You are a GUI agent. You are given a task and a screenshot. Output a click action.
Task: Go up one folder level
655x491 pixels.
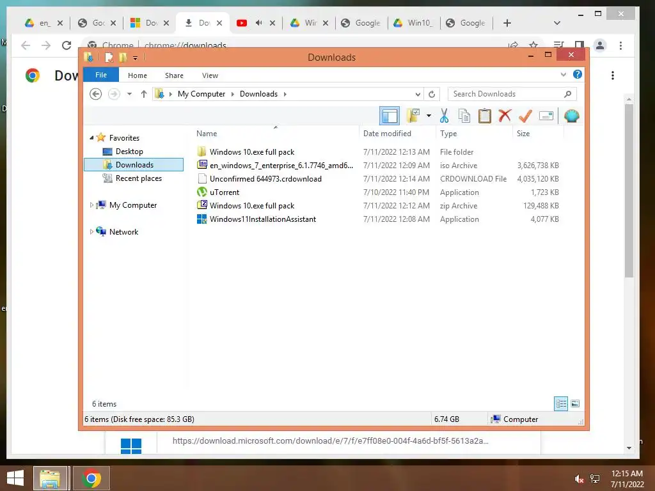pyautogui.click(x=144, y=94)
